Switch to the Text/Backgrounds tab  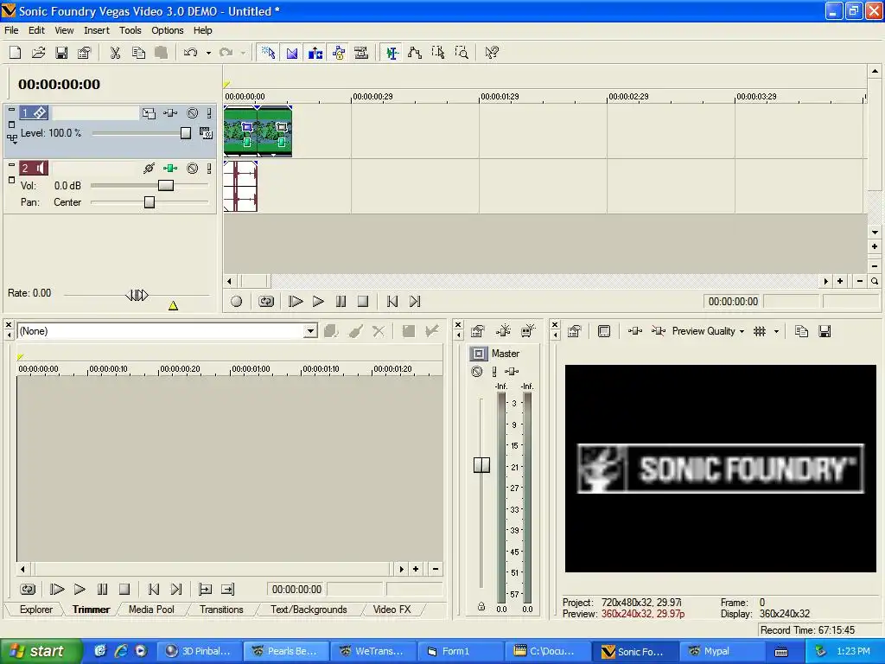309,610
